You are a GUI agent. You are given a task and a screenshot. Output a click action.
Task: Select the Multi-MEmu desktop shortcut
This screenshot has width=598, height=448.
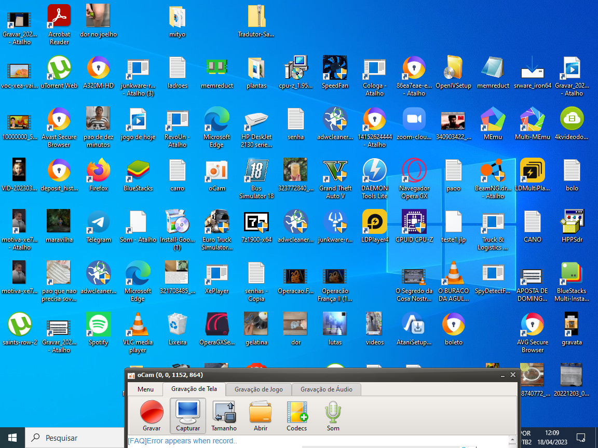coord(533,124)
